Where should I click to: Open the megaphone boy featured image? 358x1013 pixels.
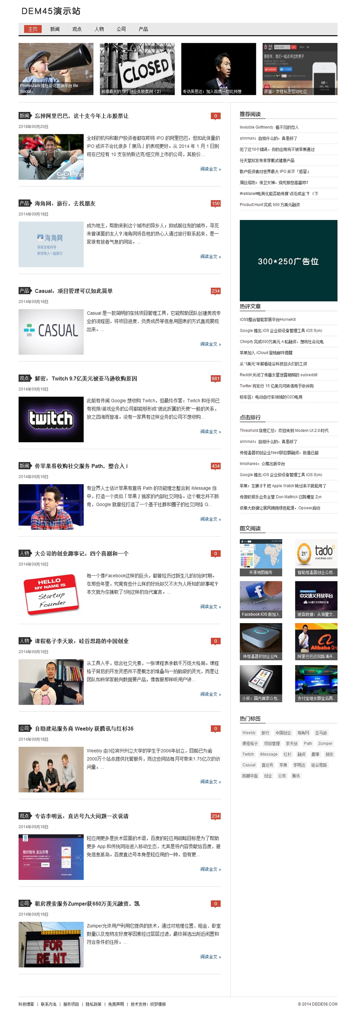click(x=56, y=69)
